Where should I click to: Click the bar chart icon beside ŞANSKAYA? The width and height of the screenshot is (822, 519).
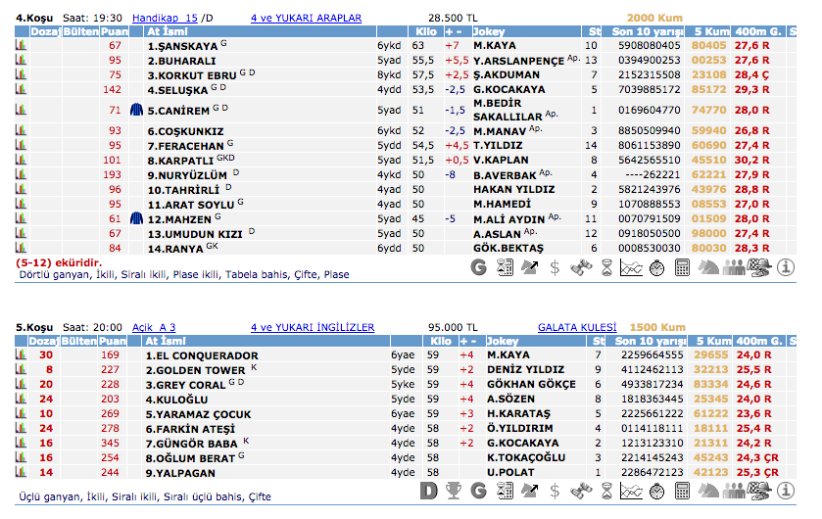(x=21, y=46)
